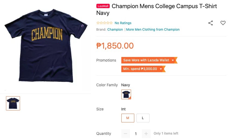Click the LazMall badge
231x140 pixels.
click(x=103, y=6)
